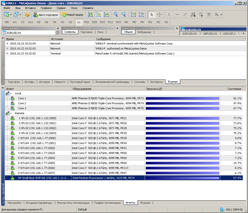Screen dimensions: 248x213
Task: Open the Вставка menu
Action: (x=30, y=8)
